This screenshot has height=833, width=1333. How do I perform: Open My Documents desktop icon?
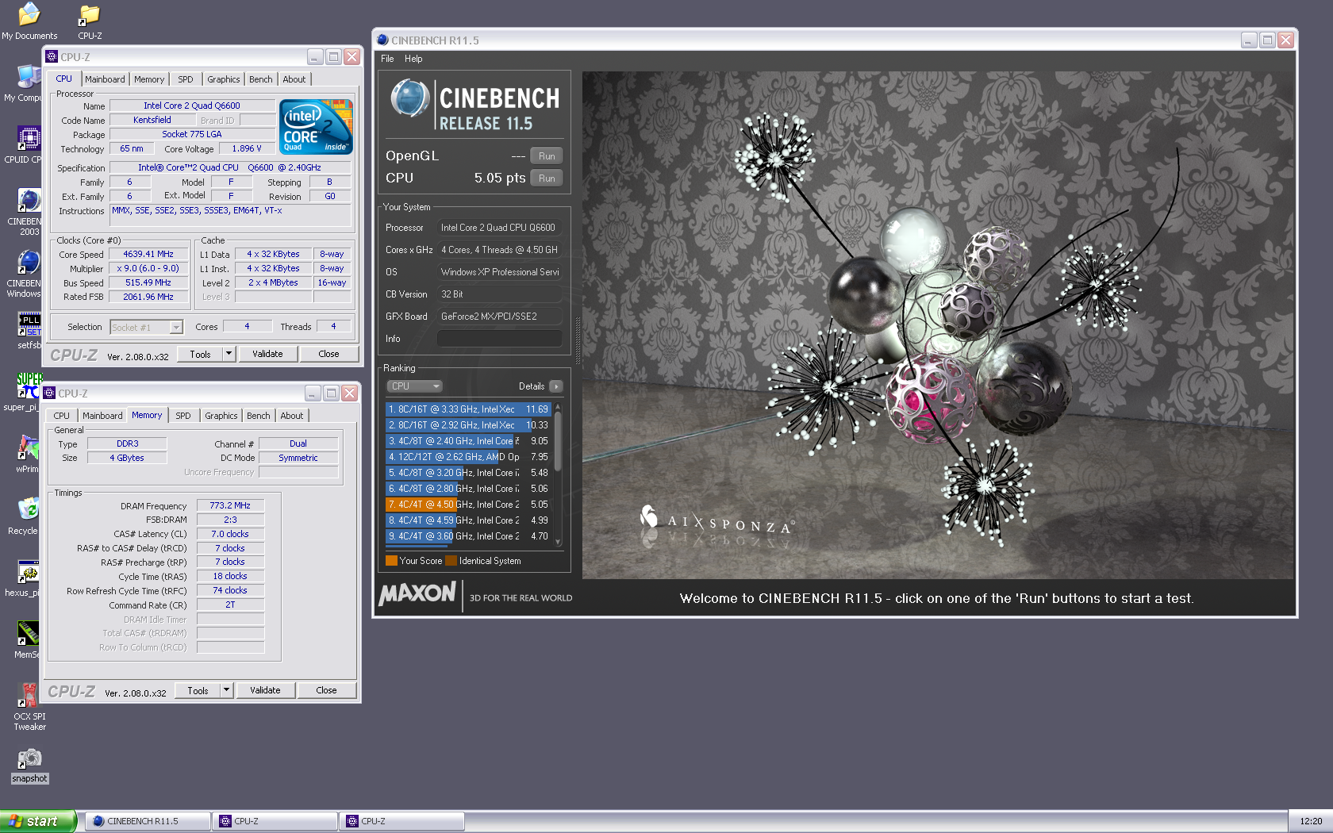29,21
